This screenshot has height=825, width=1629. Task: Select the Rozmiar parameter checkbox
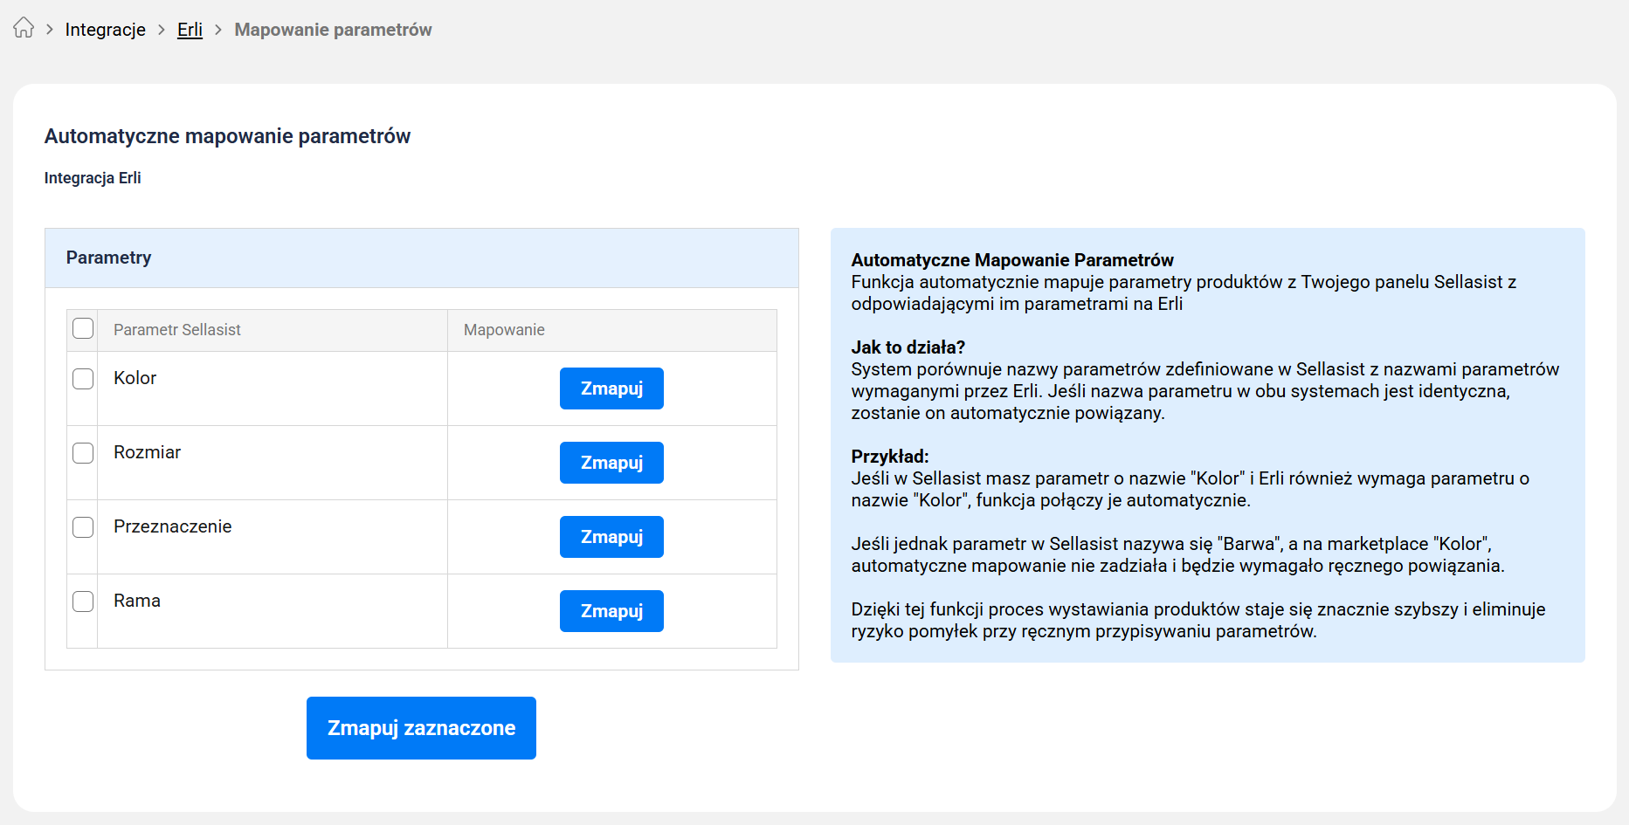[83, 453]
